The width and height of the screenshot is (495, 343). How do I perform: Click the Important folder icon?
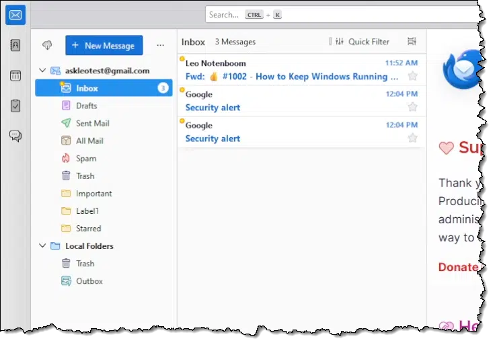click(66, 193)
